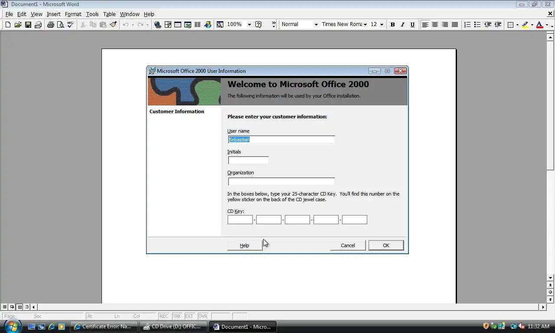Run Spelling and Grammar check
This screenshot has height=333, width=555.
pyautogui.click(x=70, y=25)
